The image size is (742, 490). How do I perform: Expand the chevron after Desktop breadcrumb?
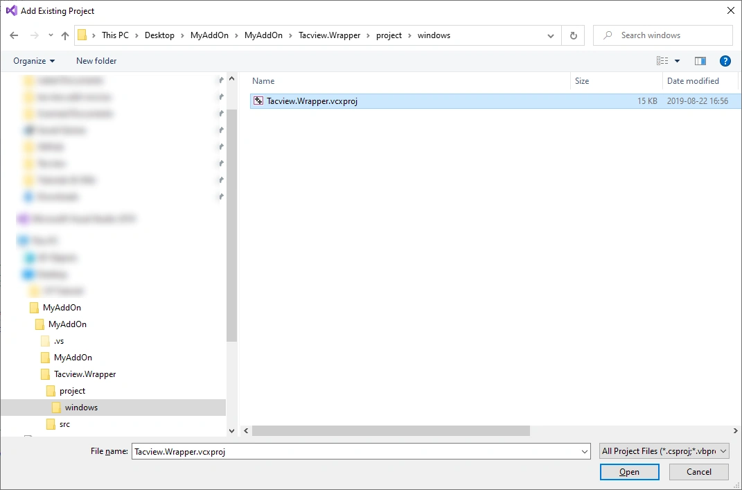click(x=183, y=35)
